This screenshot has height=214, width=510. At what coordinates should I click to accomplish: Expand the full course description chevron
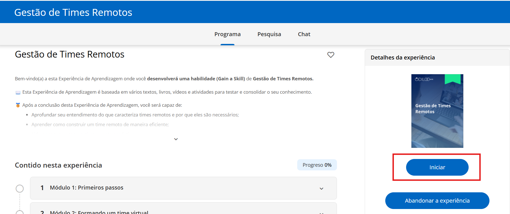[x=176, y=139]
